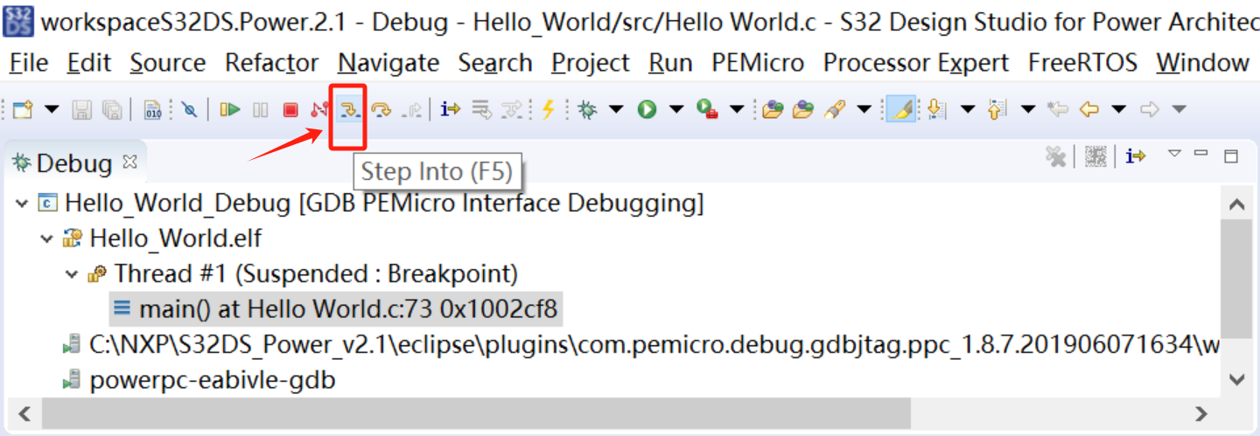Click the second open-folder icon
Image resolution: width=1260 pixels, height=436 pixels.
[x=803, y=109]
